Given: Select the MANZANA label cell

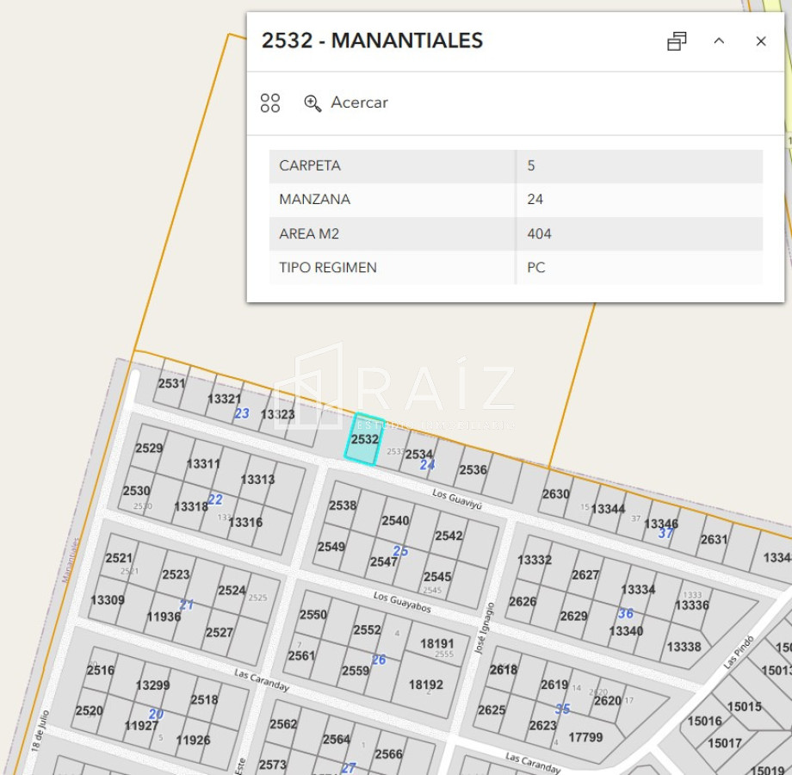Looking at the screenshot, I should coord(393,200).
